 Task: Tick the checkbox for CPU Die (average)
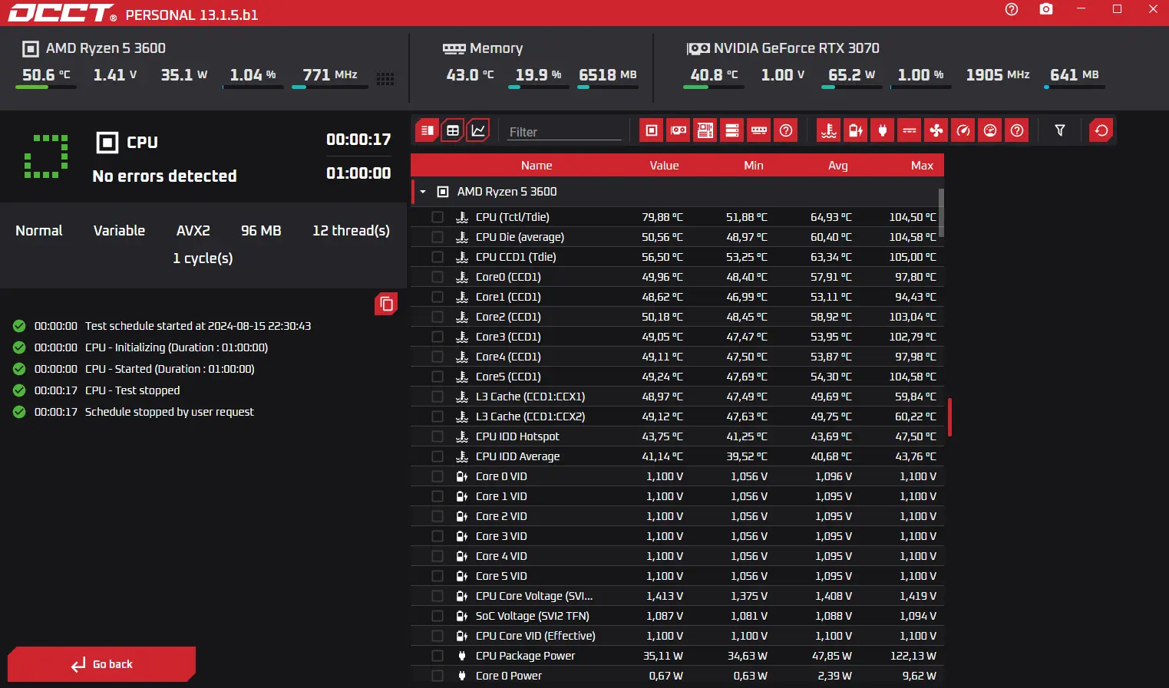[438, 237]
